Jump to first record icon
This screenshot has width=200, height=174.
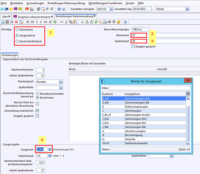pyautogui.click(x=28, y=22)
